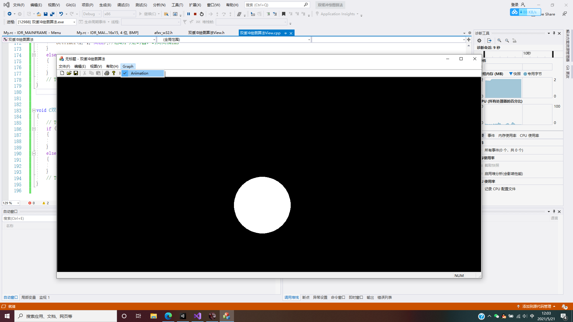Click the diagnostics settings gear icon
573x322 pixels.
tap(479, 41)
